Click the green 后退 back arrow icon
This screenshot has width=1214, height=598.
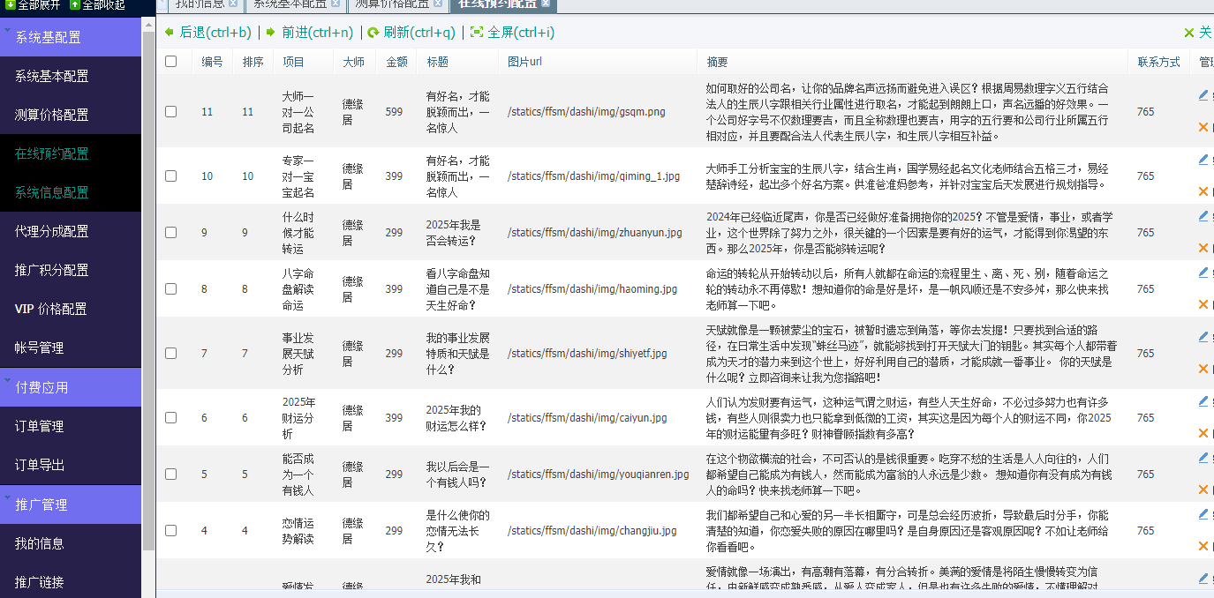coord(170,33)
